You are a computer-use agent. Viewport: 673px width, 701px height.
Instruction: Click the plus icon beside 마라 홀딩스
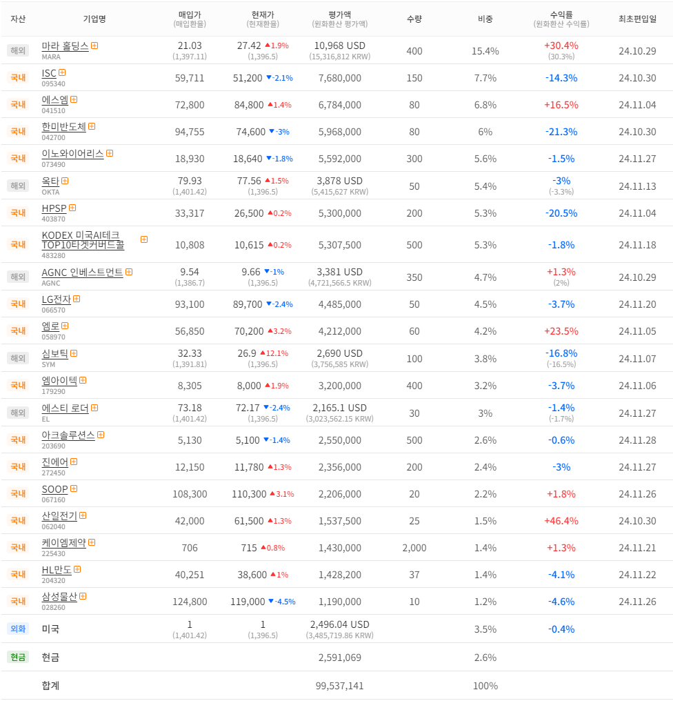tap(94, 46)
